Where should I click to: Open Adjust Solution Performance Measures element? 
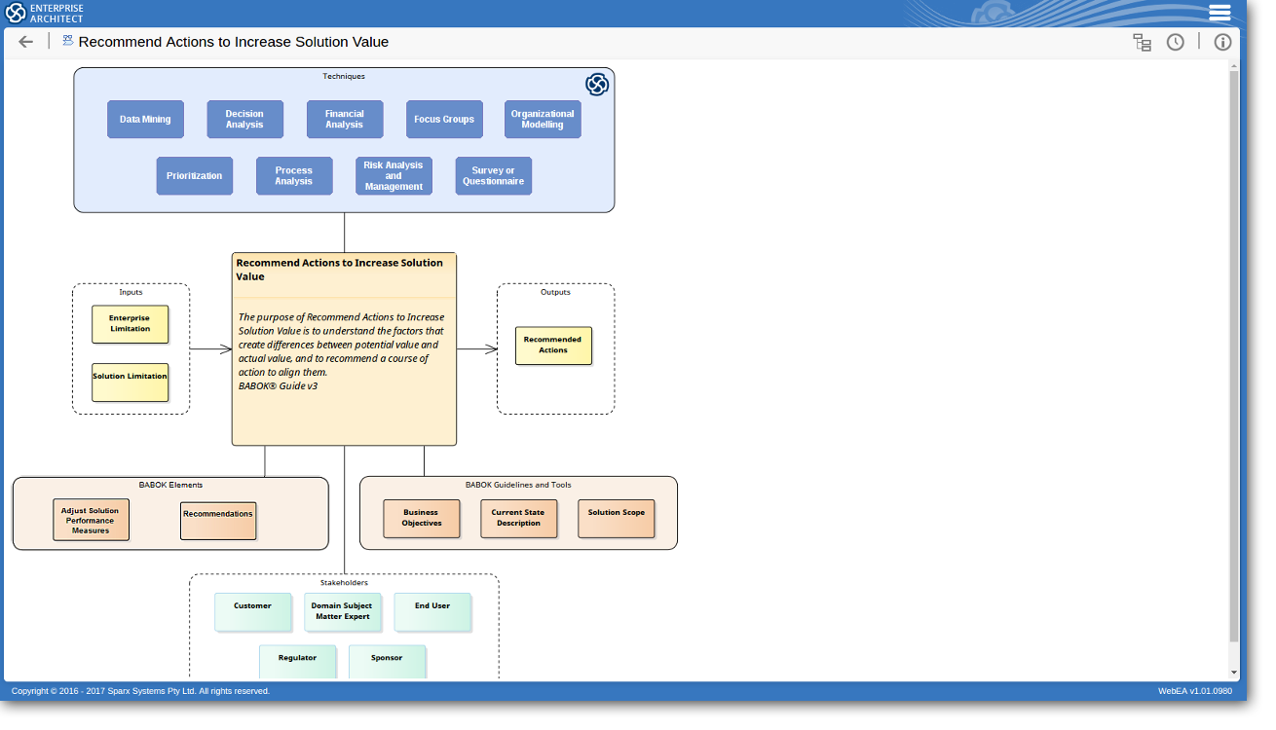click(x=91, y=520)
